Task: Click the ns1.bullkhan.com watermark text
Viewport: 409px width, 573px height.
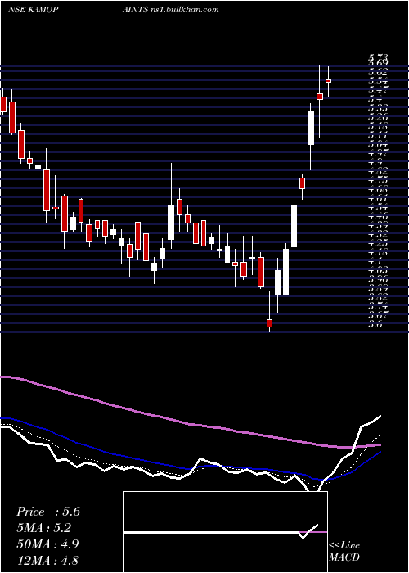Action: (184, 10)
